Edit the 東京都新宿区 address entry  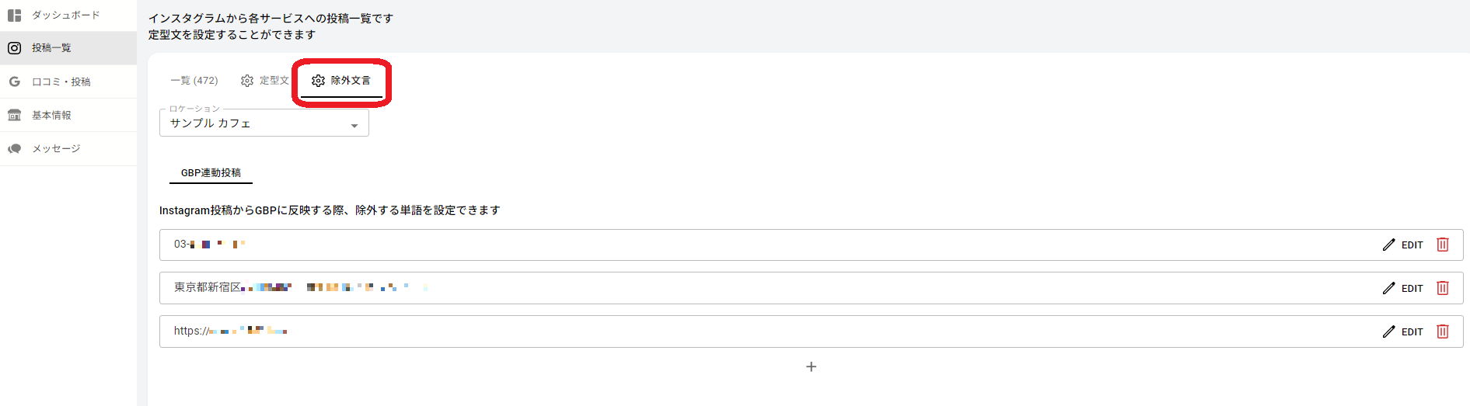[1403, 288]
